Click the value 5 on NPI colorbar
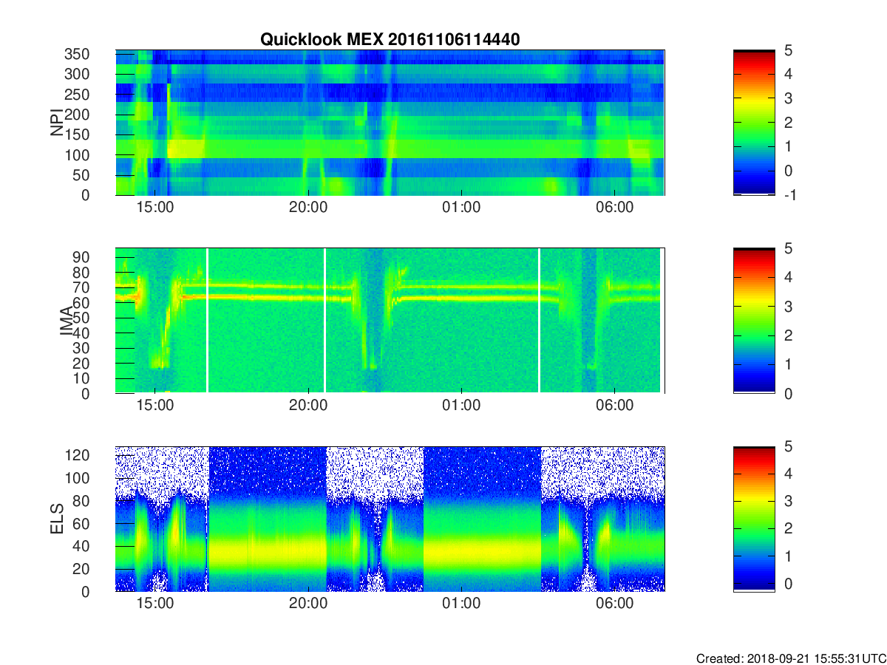This screenshot has height=665, width=887. (787, 50)
